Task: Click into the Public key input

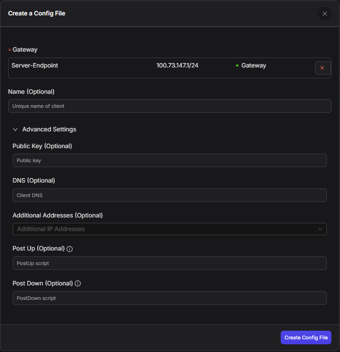Action: click(x=169, y=160)
